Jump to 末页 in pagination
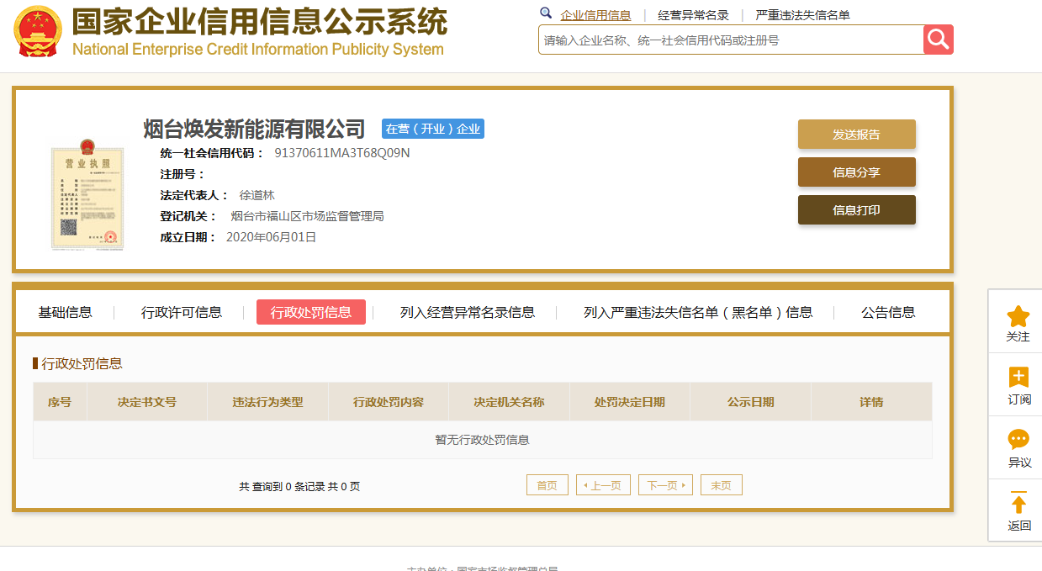The width and height of the screenshot is (1042, 571). click(722, 485)
